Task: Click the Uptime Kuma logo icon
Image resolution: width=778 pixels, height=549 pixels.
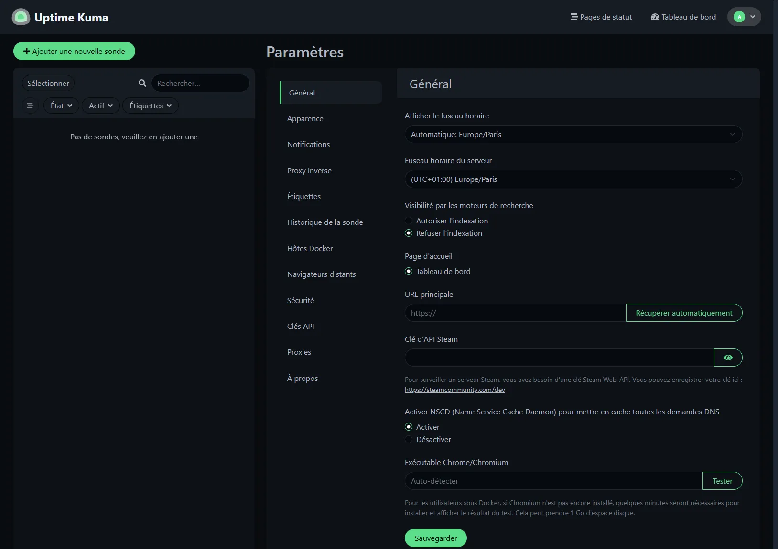Action: point(21,17)
